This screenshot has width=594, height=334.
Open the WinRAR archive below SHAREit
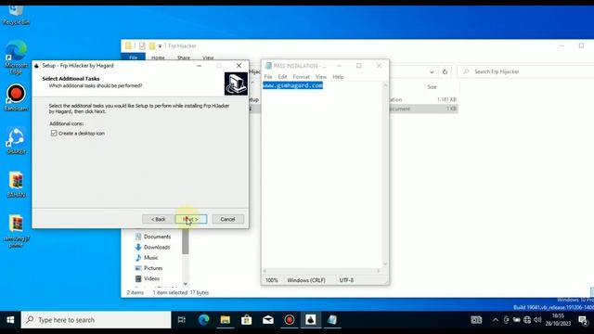16,185
